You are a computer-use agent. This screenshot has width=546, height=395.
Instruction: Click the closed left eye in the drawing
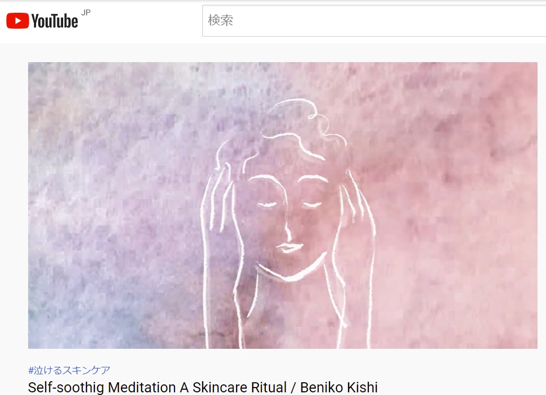coord(267,205)
